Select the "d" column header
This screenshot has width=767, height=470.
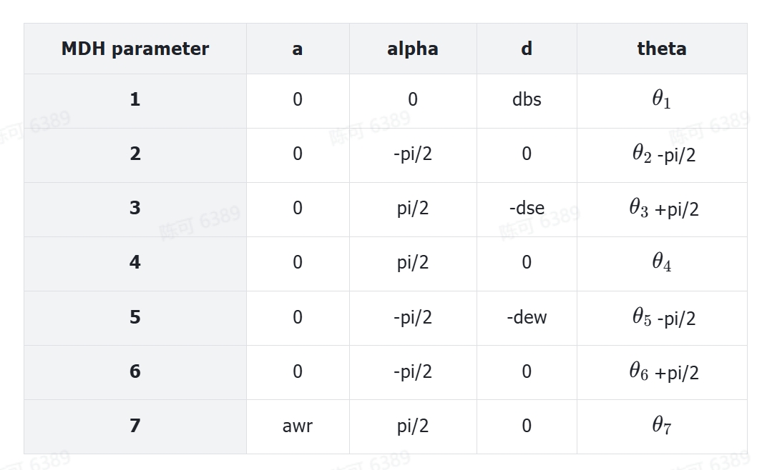click(x=527, y=49)
